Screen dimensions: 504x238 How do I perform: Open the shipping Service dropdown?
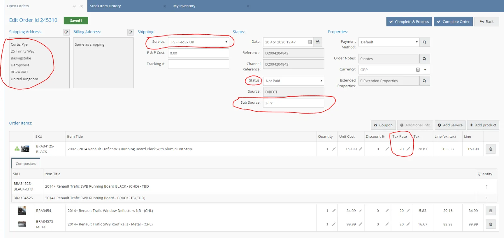click(x=198, y=42)
